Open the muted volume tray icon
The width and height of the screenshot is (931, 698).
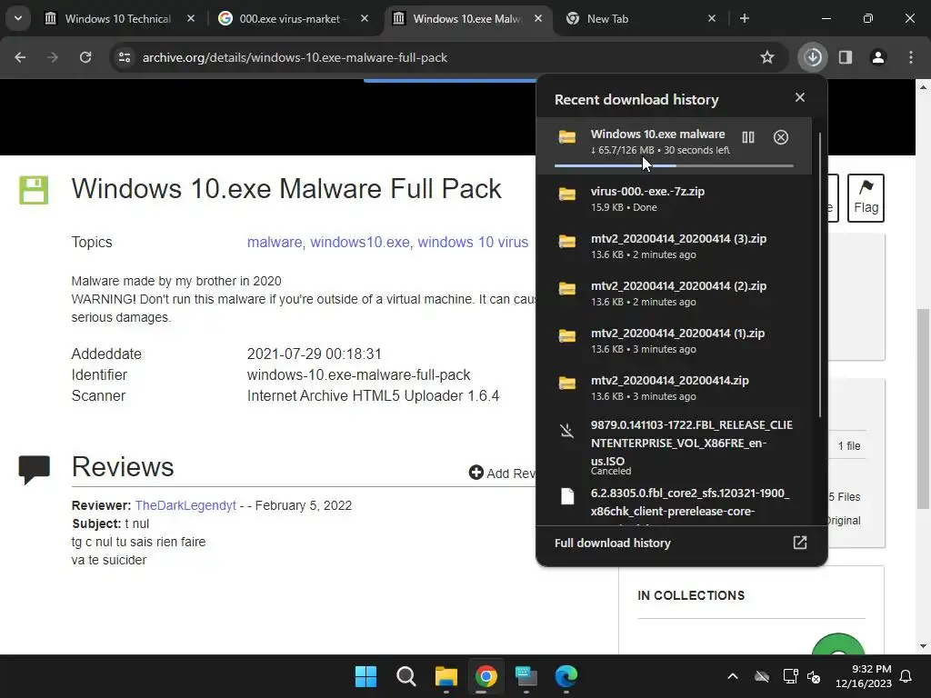coord(814,676)
